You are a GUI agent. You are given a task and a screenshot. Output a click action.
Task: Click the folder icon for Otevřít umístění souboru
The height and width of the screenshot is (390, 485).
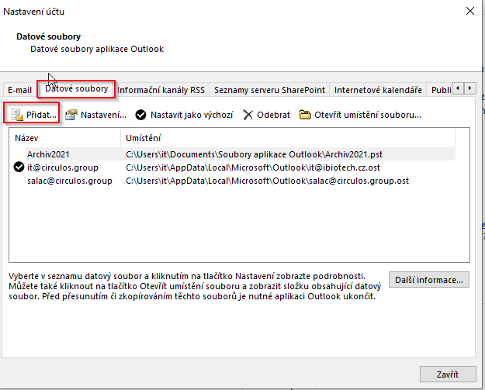click(305, 115)
